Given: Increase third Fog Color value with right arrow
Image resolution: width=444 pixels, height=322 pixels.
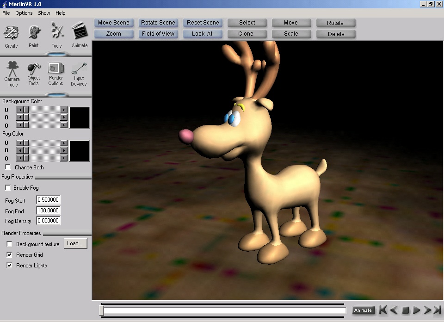Looking at the screenshot, I should (64, 158).
